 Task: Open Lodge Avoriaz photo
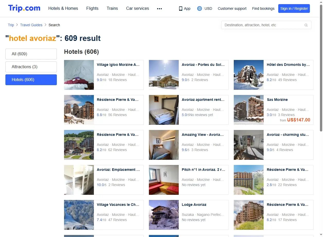[x=164, y=215]
